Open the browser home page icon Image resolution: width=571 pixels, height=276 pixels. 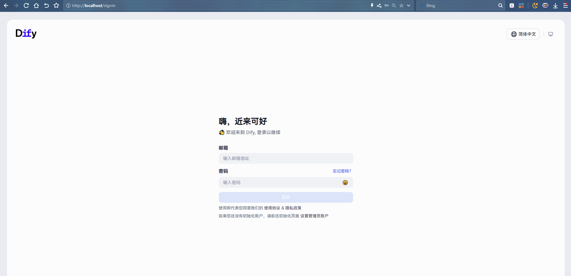coord(36,5)
